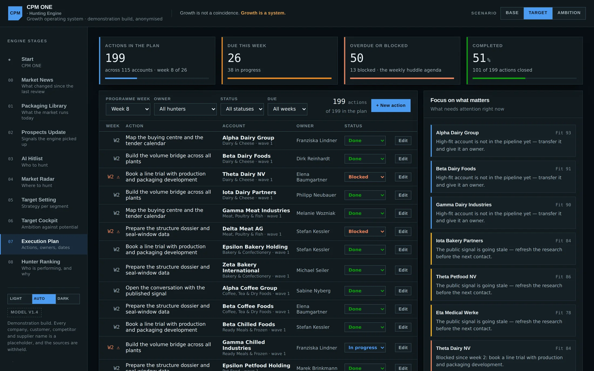Select Execution Plan stage
Viewport: 594px width, 371px height.
[x=44, y=244]
